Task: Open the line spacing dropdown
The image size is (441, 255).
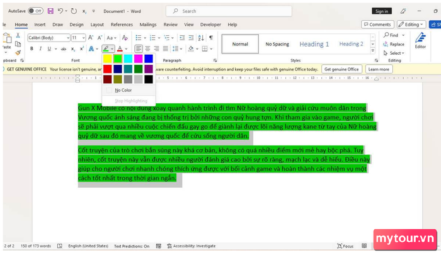Action: coord(177,49)
